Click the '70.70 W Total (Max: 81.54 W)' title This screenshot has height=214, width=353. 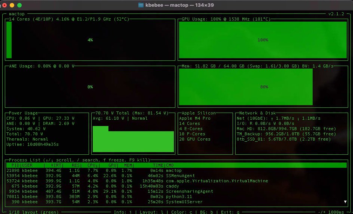[x=132, y=113]
